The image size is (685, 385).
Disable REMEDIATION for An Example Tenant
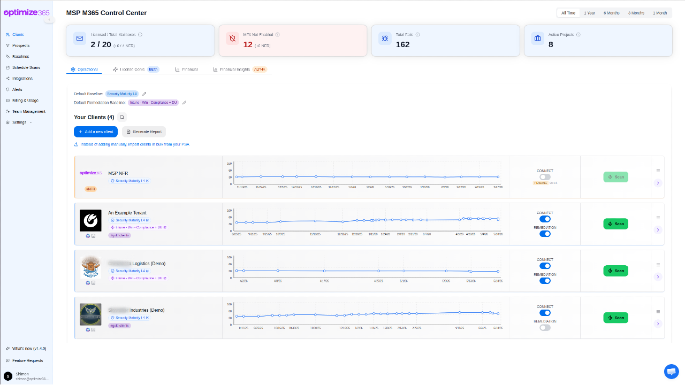coord(545,234)
